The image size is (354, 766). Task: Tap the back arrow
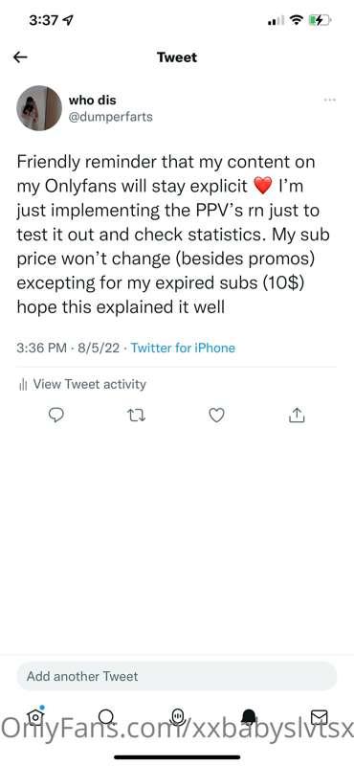point(20,57)
